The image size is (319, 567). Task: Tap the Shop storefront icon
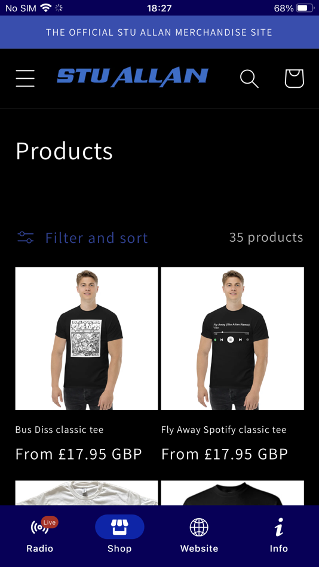click(x=119, y=527)
